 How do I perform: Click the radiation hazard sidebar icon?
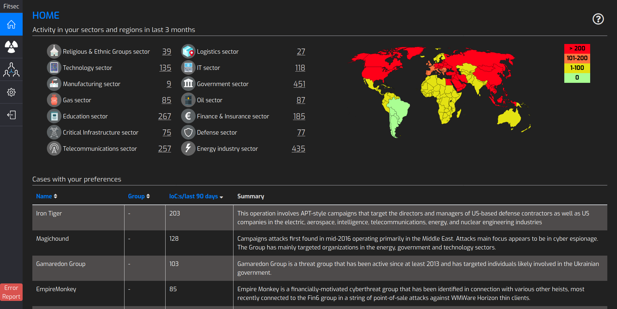(x=11, y=47)
